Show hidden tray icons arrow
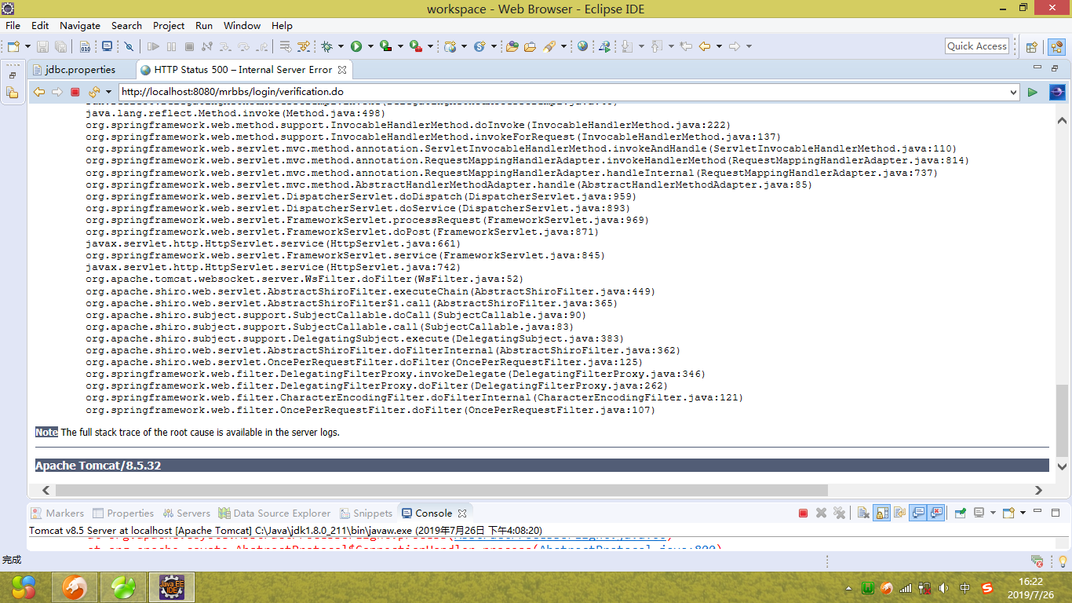Screen dimensions: 1072x603 pos(848,587)
